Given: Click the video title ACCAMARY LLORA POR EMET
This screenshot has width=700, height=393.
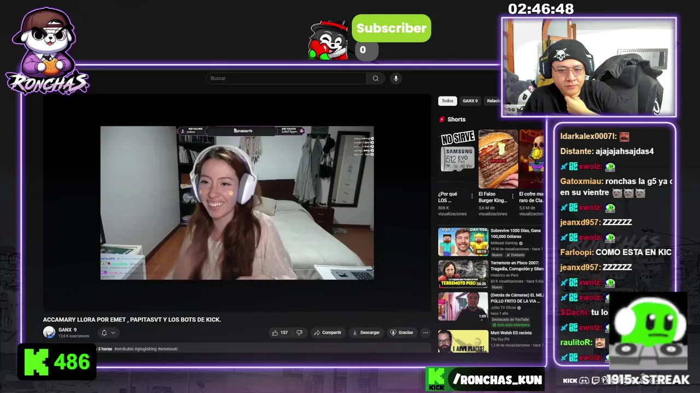Looking at the screenshot, I should coord(132,319).
